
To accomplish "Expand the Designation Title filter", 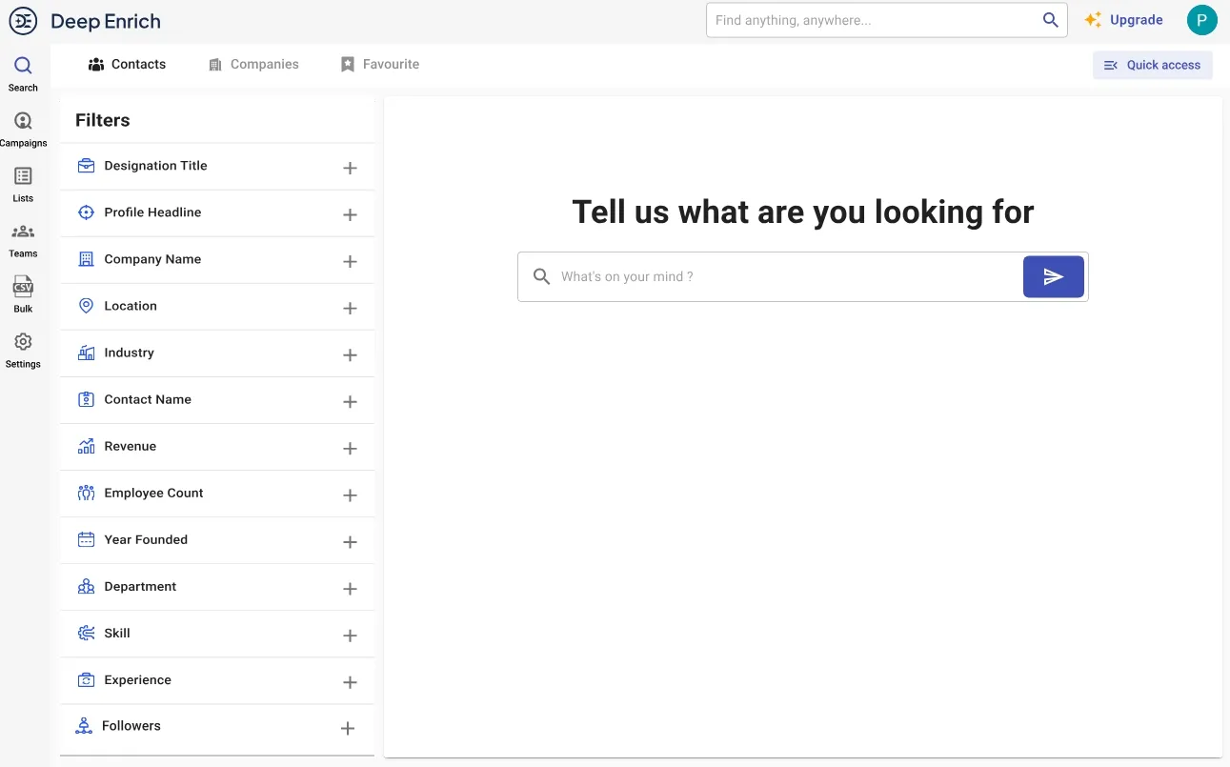I will [350, 168].
